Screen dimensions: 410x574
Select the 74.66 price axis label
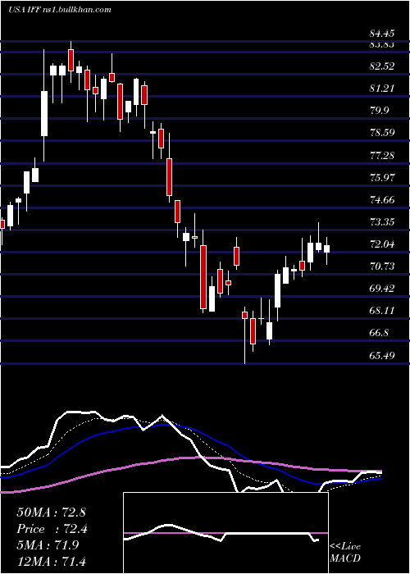pos(382,200)
